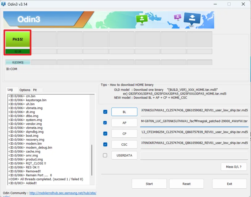Screen dimensions: 251x197
Task: Select the 'Added!!' log line
Action: [x=23, y=183]
